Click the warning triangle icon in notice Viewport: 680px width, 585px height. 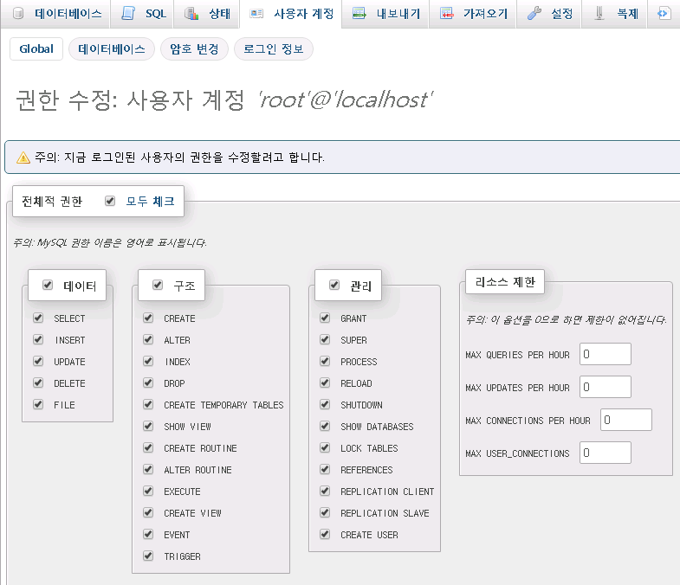23,157
